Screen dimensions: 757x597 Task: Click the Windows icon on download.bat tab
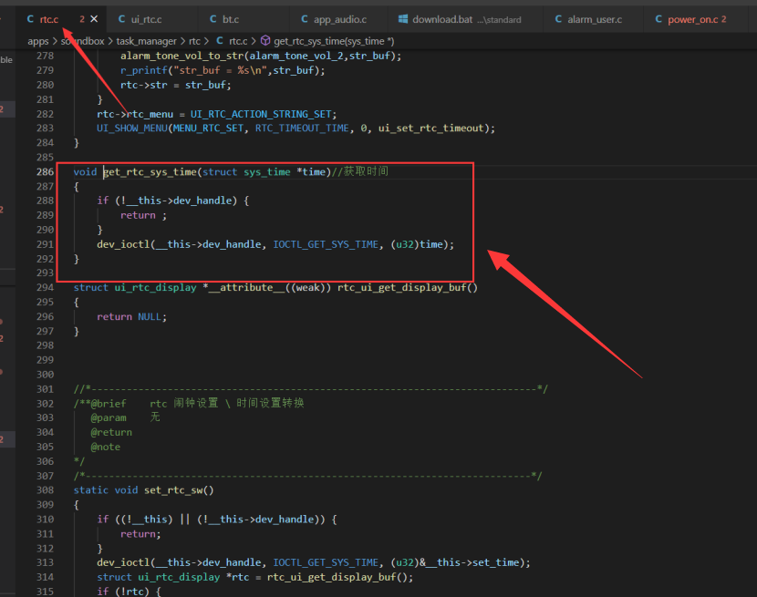click(403, 19)
